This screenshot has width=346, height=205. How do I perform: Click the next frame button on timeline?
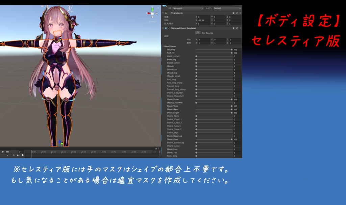coord(3,151)
